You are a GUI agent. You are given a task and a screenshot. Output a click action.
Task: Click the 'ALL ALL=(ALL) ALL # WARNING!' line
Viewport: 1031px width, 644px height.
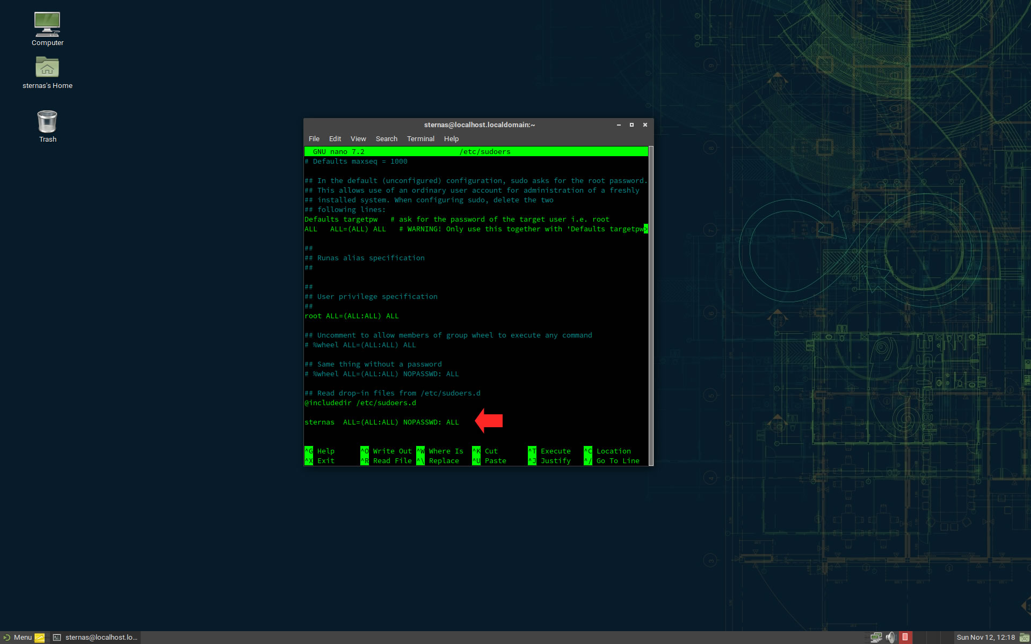pyautogui.click(x=476, y=229)
